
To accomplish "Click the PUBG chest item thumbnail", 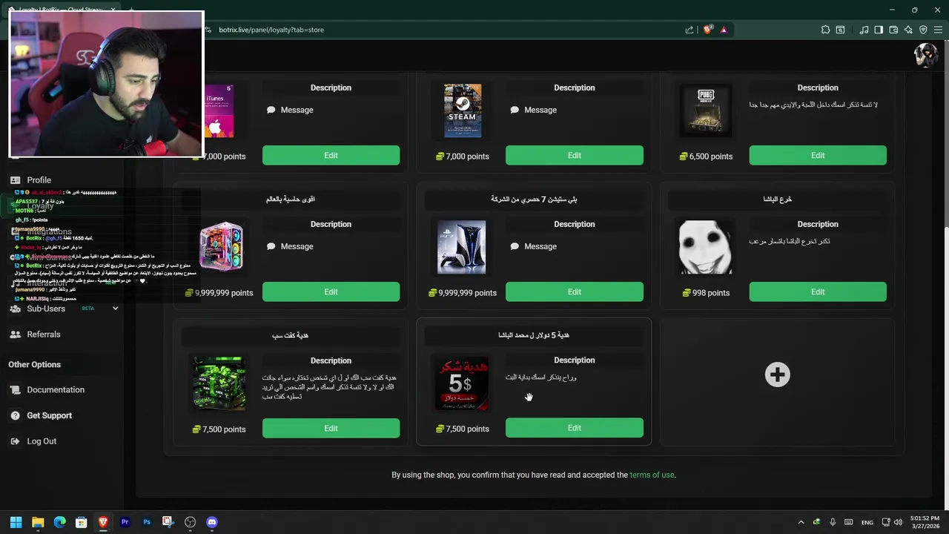I will (705, 111).
